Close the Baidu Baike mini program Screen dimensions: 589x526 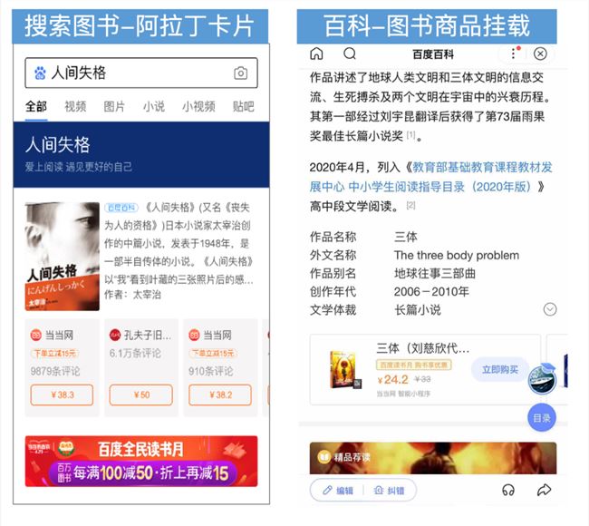(540, 54)
